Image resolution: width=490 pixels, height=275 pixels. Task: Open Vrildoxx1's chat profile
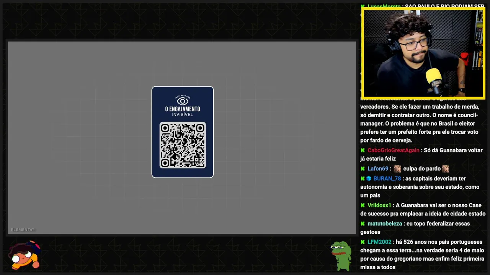tap(379, 205)
